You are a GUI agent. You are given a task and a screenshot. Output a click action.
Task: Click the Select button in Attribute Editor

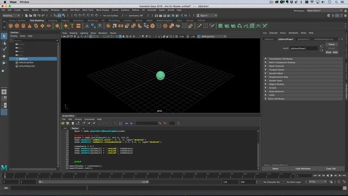[275, 169]
